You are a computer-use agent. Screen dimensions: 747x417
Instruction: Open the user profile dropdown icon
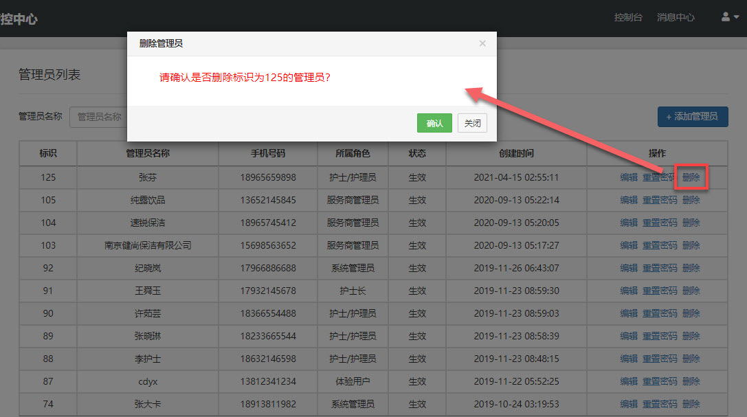(730, 17)
